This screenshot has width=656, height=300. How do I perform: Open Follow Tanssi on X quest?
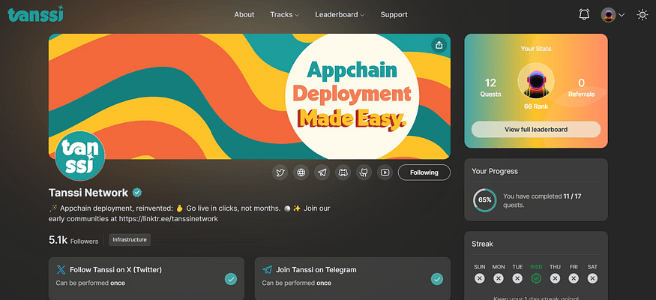pyautogui.click(x=146, y=278)
